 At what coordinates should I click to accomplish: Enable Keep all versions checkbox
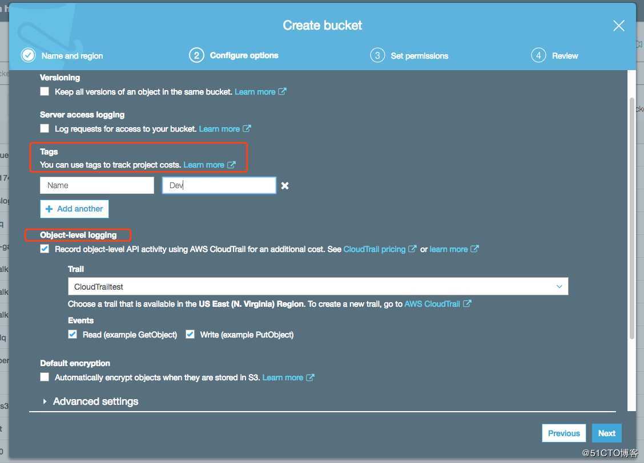(45, 91)
